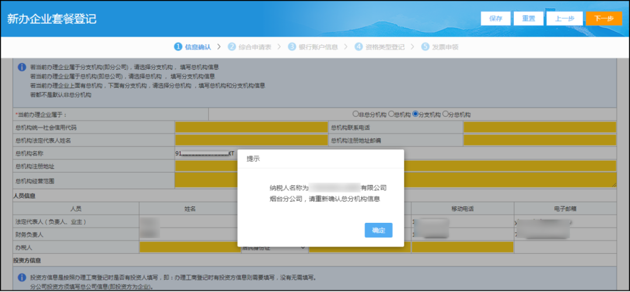Click the 重置 button
The image size is (630, 292).
528,19
